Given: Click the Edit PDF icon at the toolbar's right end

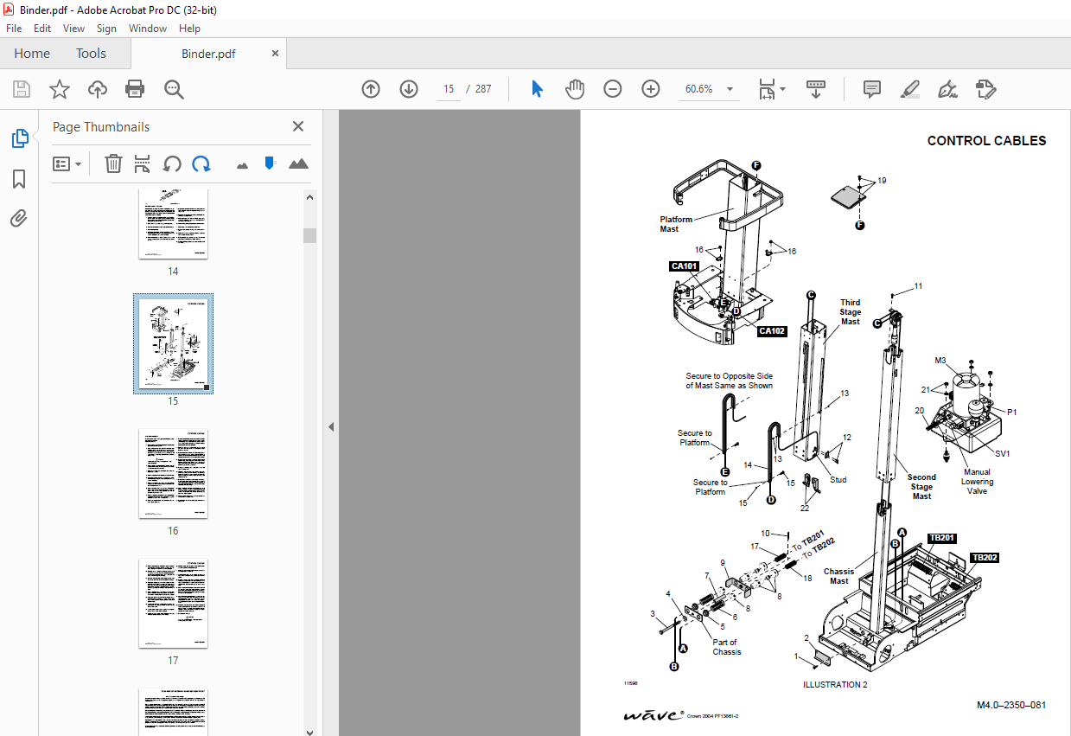Looking at the screenshot, I should point(986,89).
